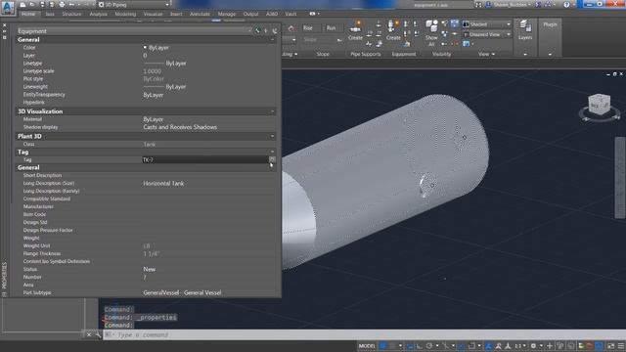This screenshot has height=352, width=626.
Task: Open the Output ribbon tab
Action: pyautogui.click(x=250, y=14)
